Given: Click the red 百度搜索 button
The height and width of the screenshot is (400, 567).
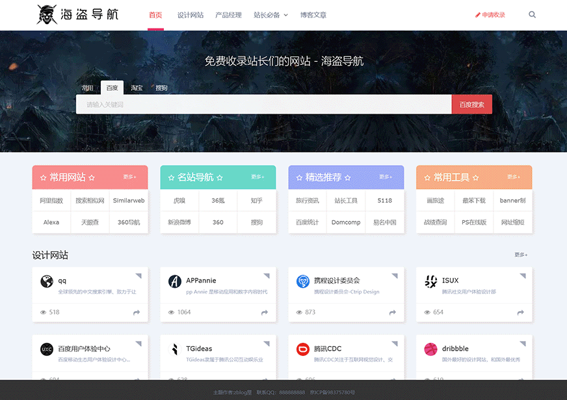Looking at the screenshot, I should click(472, 104).
